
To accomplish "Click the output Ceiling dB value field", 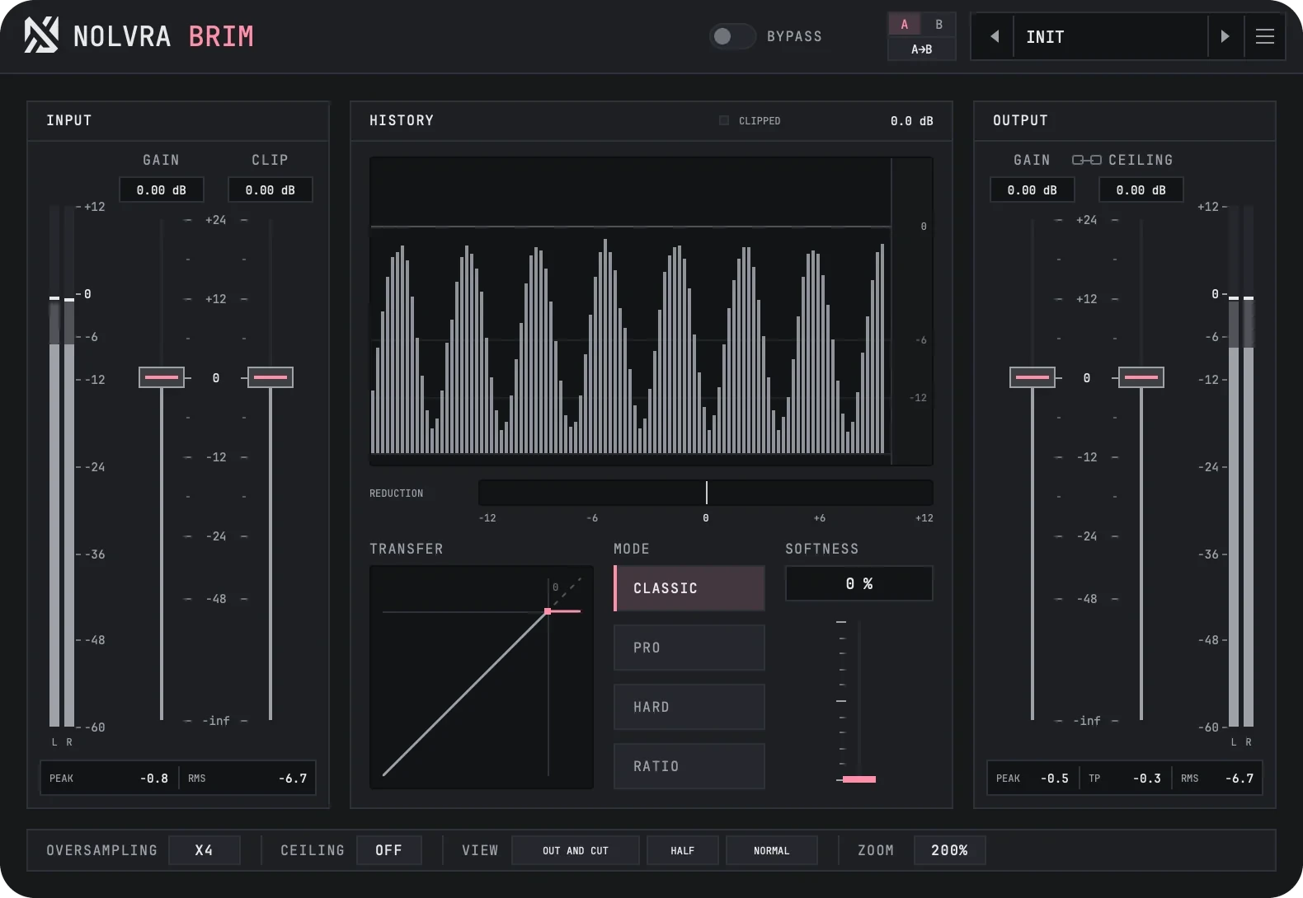I will pyautogui.click(x=1141, y=190).
